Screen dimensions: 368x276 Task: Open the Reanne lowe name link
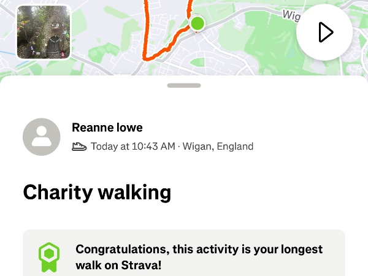click(107, 128)
